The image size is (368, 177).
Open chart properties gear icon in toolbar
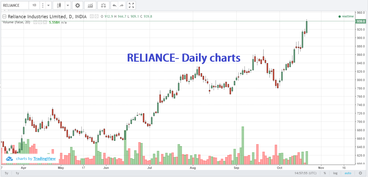(x=77, y=5)
